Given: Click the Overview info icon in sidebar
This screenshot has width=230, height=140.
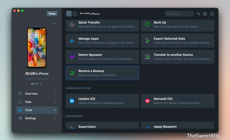Looking at the screenshot, I should [20, 94].
